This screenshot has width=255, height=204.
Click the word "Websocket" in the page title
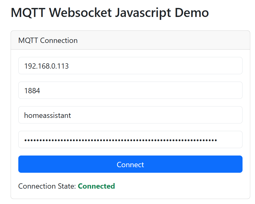(79, 12)
